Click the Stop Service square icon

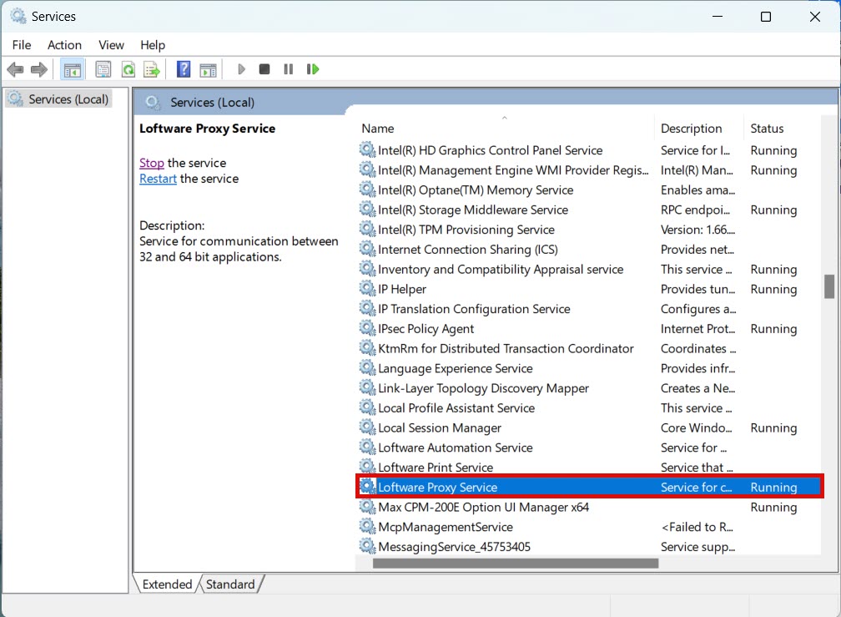coord(264,69)
